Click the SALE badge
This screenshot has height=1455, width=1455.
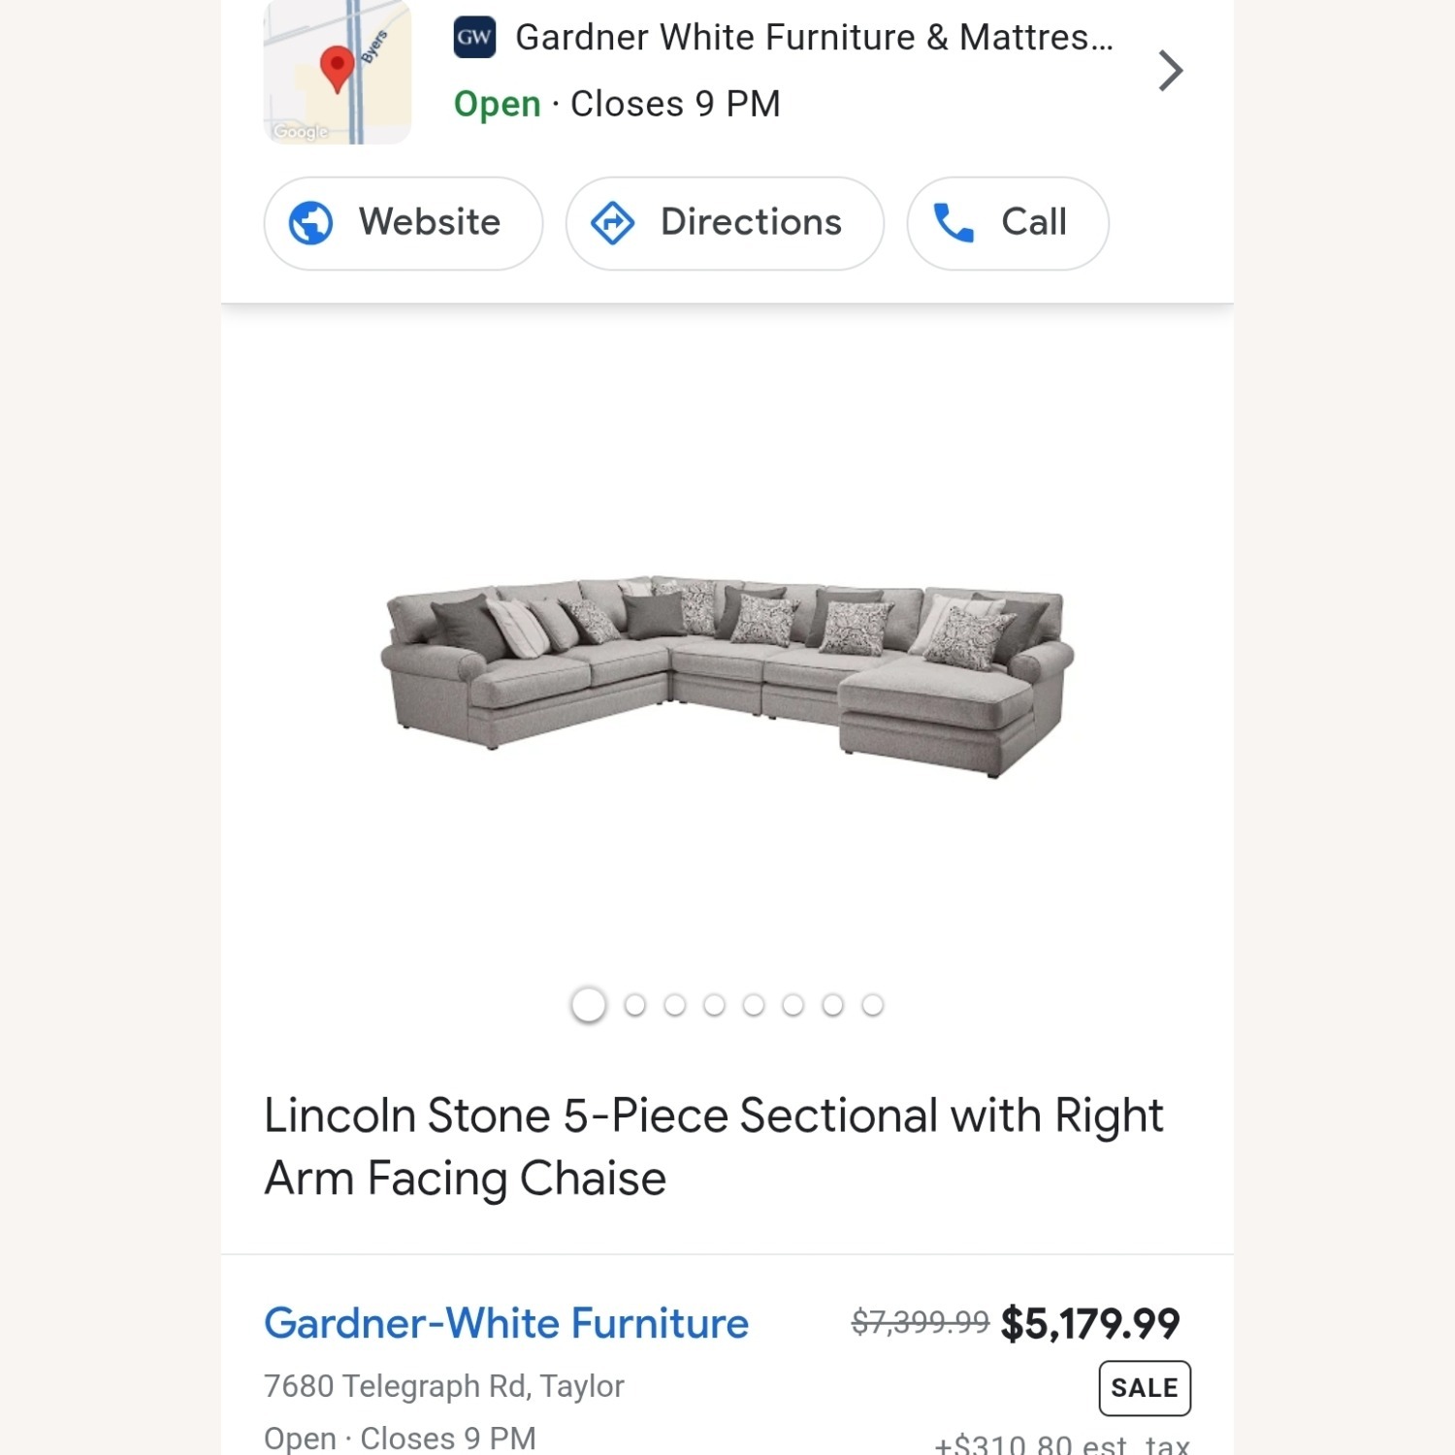[x=1144, y=1387]
